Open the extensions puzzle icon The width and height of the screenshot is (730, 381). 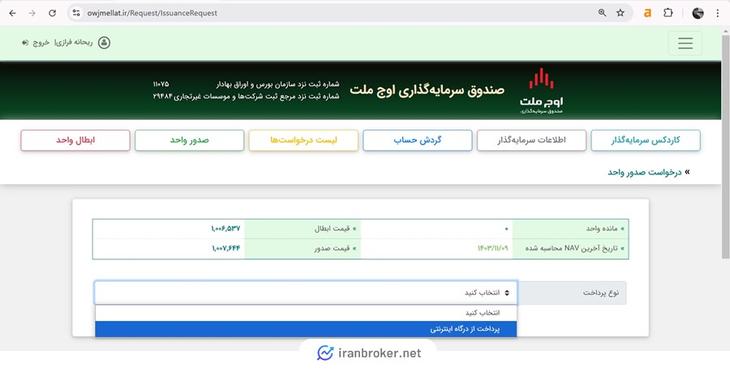pos(668,13)
